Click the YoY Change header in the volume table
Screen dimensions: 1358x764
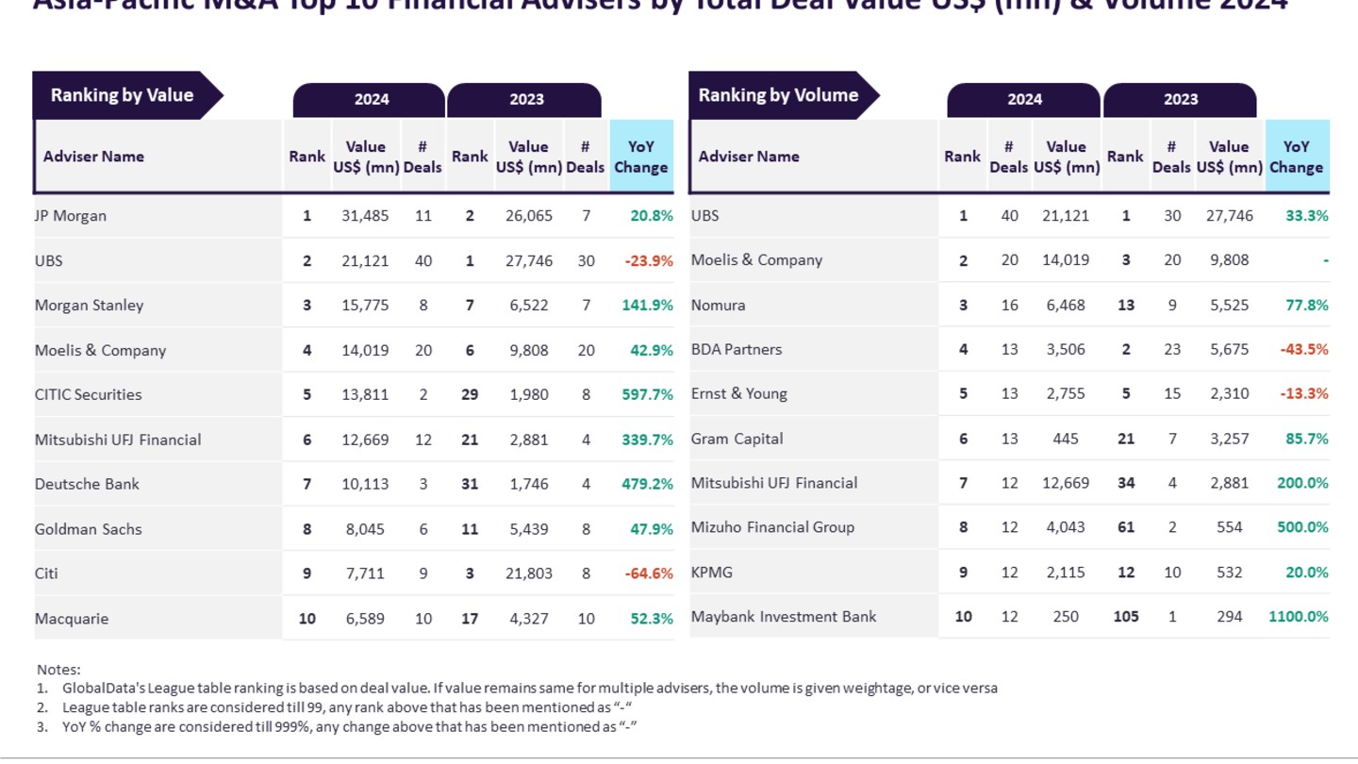[x=1296, y=157]
